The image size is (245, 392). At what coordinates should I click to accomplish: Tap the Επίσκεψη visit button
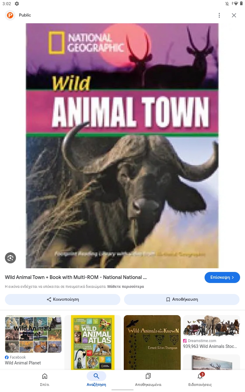click(x=222, y=277)
